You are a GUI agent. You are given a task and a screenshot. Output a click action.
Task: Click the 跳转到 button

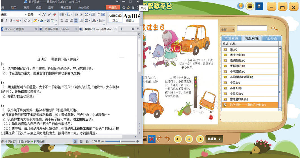[x=214, y=139]
